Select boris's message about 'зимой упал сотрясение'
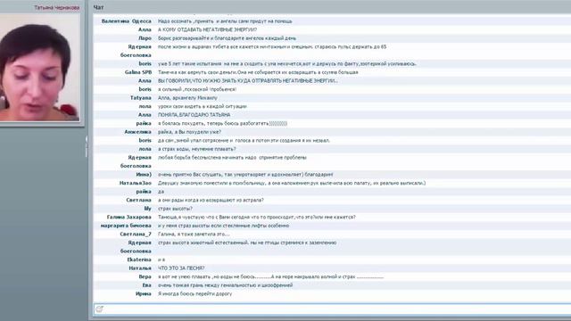 coord(244,140)
